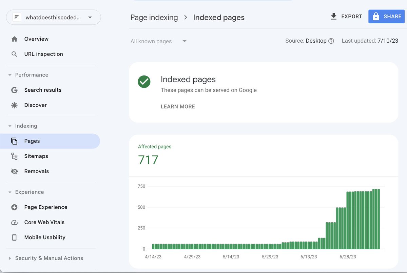Click the Page Experience star icon
The height and width of the screenshot is (273, 407).
point(14,207)
